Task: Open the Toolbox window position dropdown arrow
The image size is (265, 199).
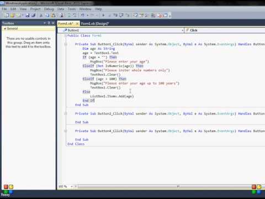Action: coord(45,23)
